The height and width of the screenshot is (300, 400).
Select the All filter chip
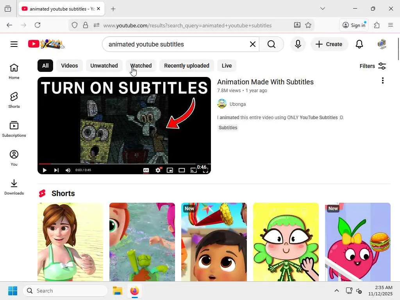(x=45, y=66)
